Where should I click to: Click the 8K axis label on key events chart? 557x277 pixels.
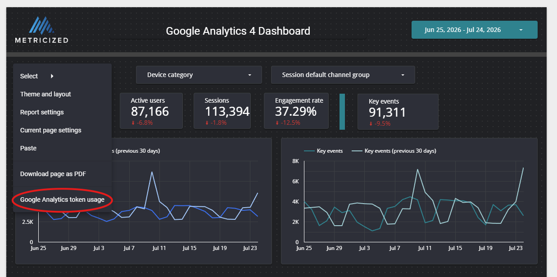pos(296,161)
